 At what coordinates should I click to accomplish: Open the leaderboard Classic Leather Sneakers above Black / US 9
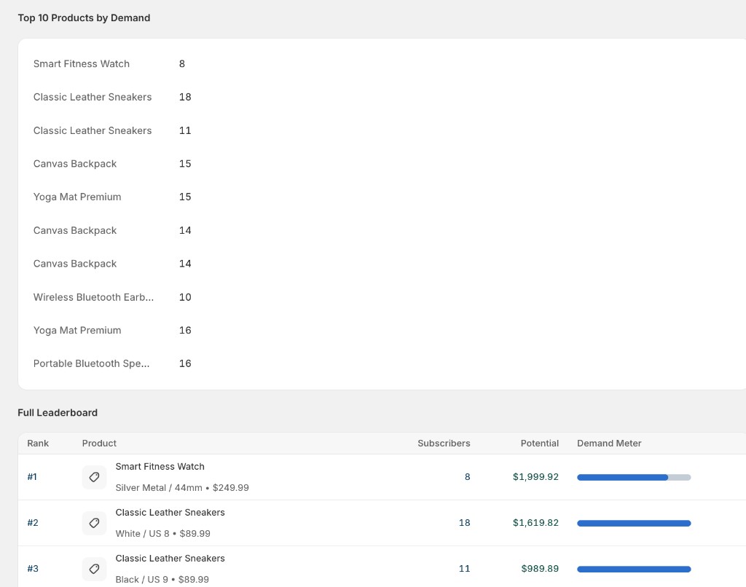coord(170,559)
